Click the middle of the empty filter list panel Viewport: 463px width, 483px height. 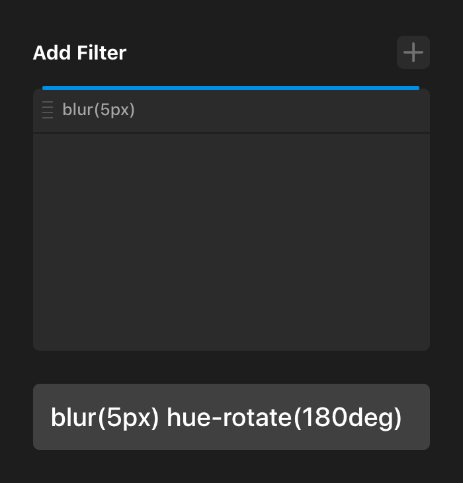[x=232, y=241]
